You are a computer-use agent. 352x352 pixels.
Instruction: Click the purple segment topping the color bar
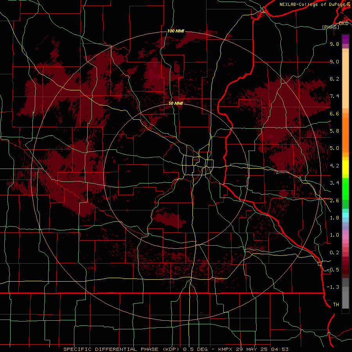(x=345, y=39)
